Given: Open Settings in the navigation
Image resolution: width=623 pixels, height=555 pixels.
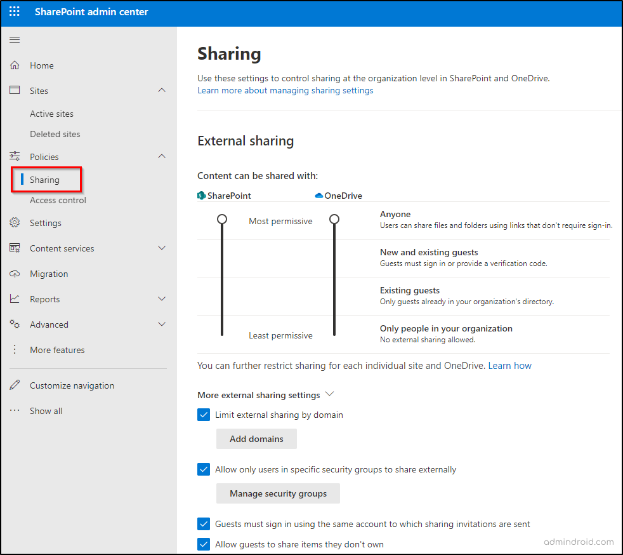Looking at the screenshot, I should (x=46, y=223).
